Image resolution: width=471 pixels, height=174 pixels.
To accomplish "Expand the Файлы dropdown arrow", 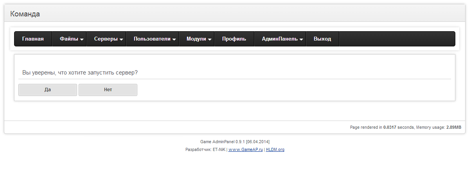I will point(82,39).
